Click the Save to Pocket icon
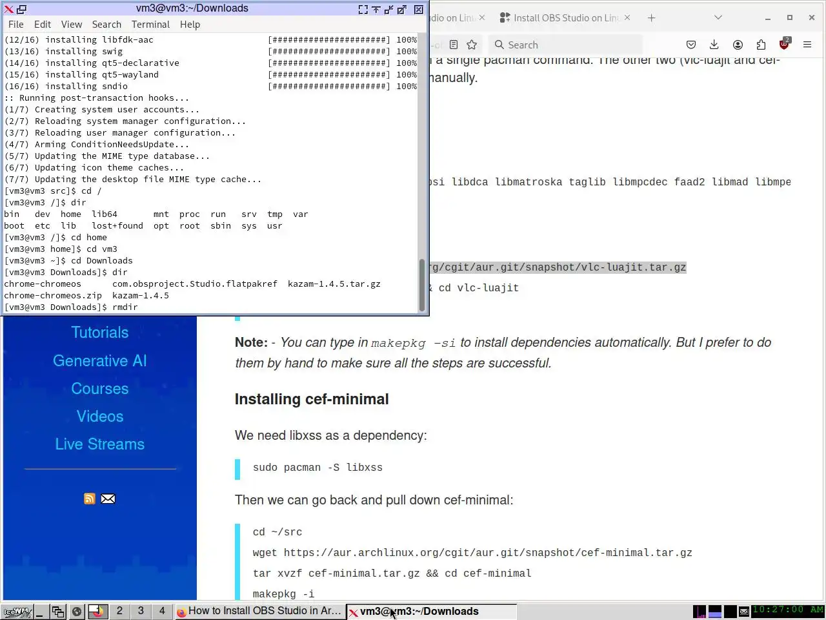The height and width of the screenshot is (620, 826). point(691,45)
